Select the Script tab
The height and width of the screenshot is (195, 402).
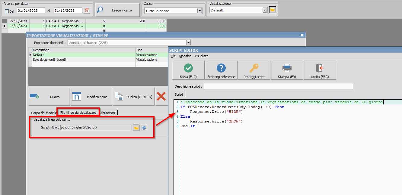179,94
